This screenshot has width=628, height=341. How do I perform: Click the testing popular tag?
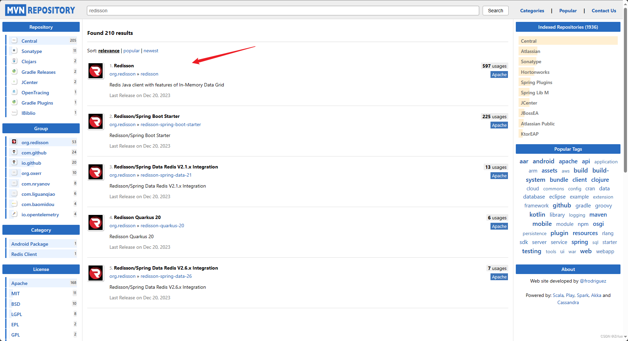point(532,251)
